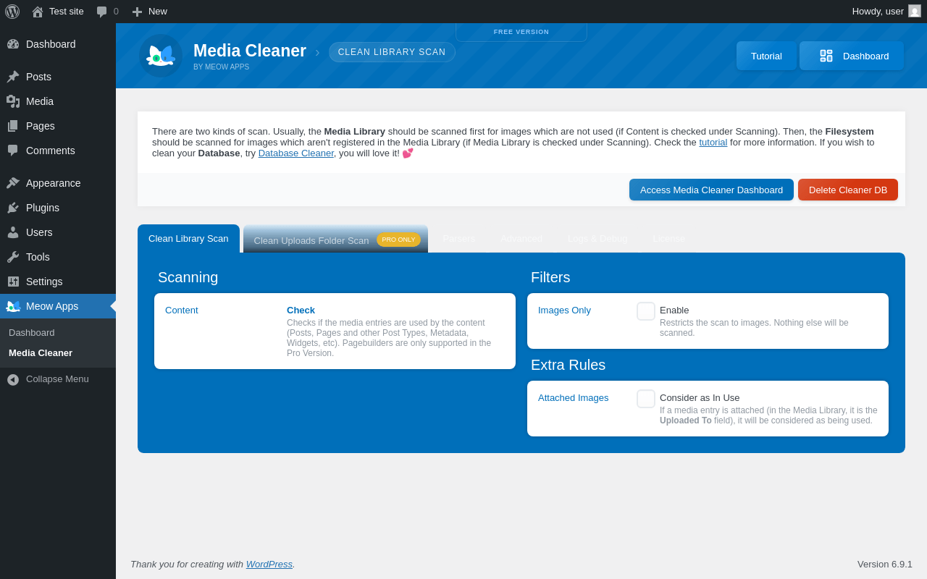Open the Advanced tab
The height and width of the screenshot is (579, 927).
tap(521, 239)
